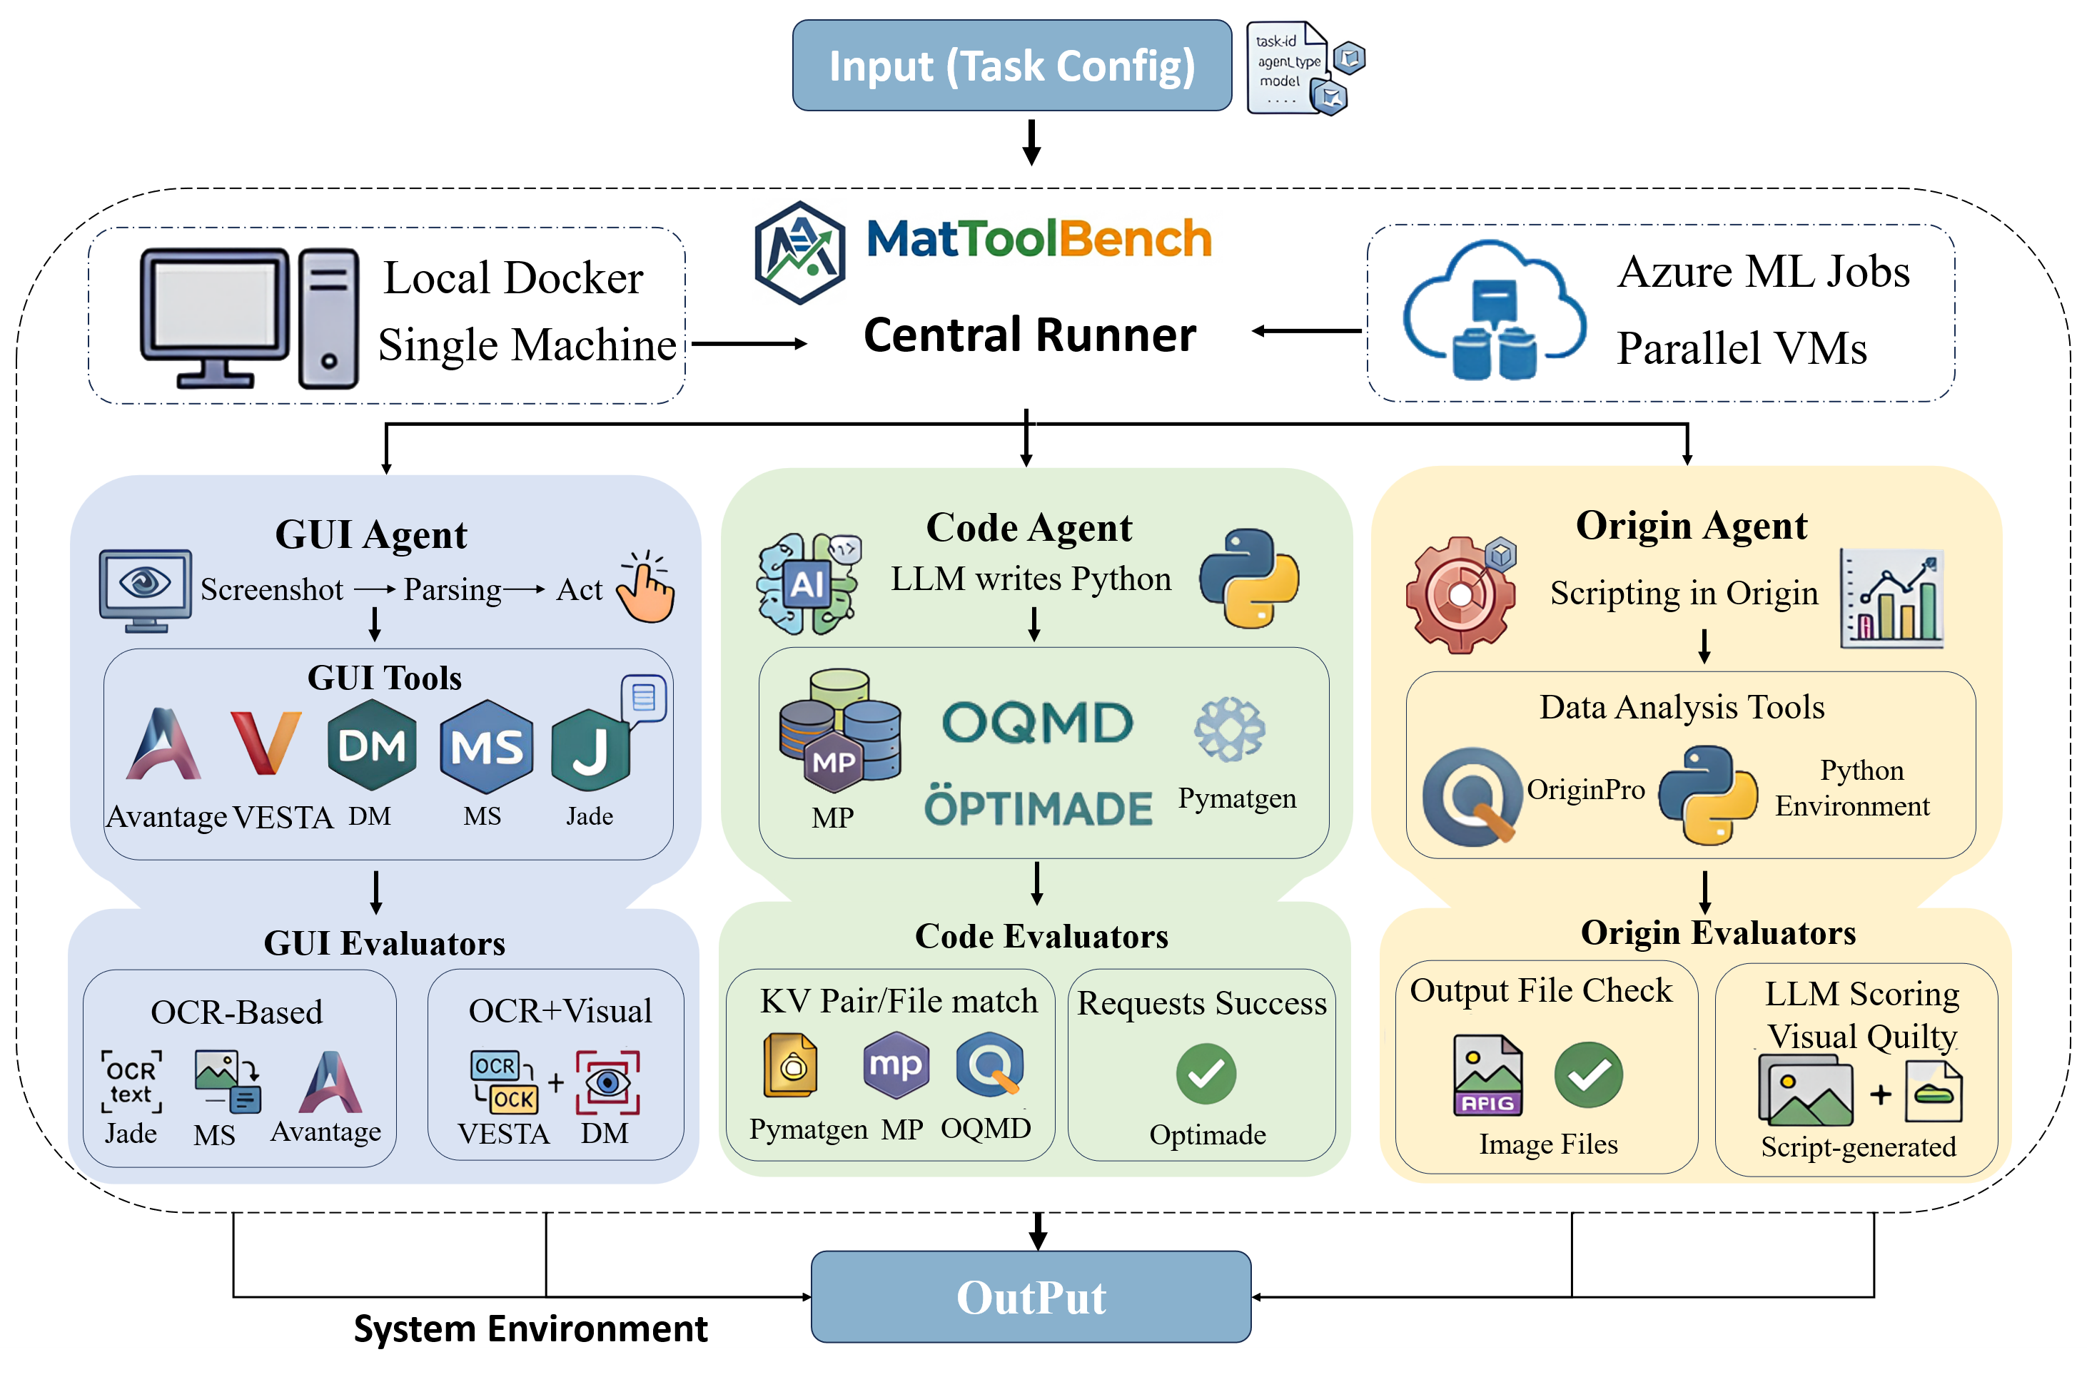
Task: Click the Avantage A logo
Action: 163,744
